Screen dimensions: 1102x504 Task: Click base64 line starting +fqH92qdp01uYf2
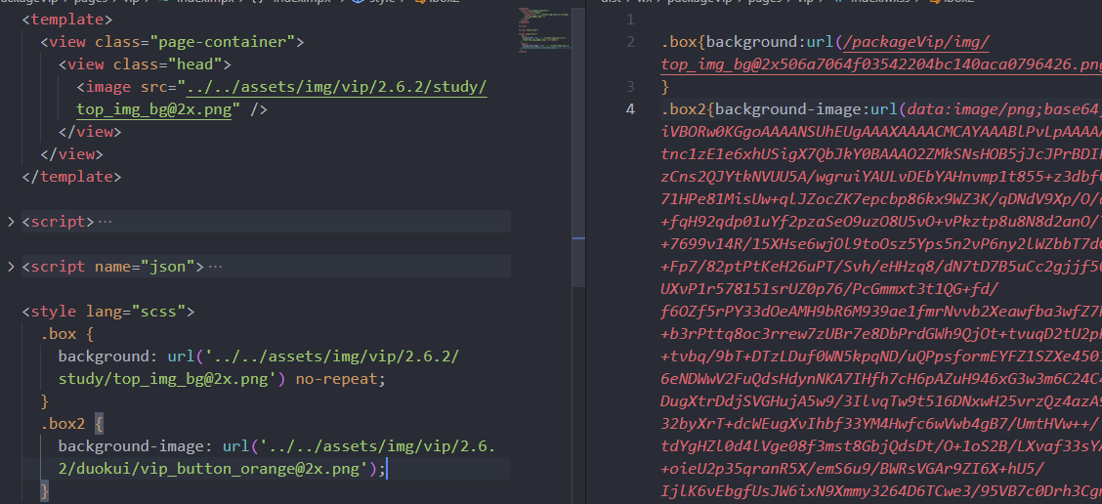click(x=881, y=222)
